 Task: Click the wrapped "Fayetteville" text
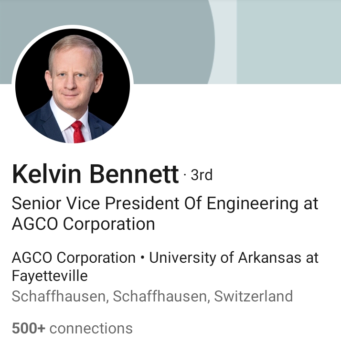(x=50, y=276)
